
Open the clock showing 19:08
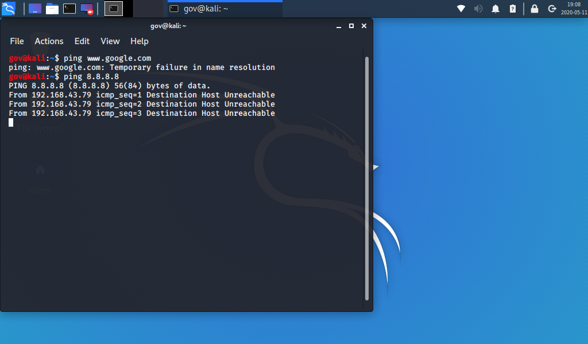(x=574, y=8)
